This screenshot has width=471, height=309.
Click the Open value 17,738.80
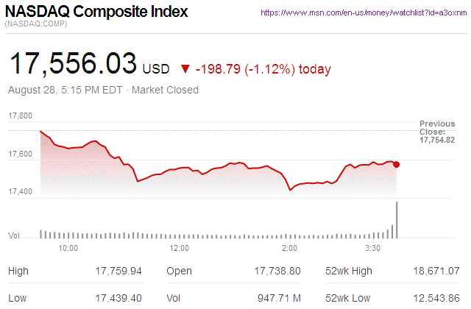pyautogui.click(x=275, y=271)
